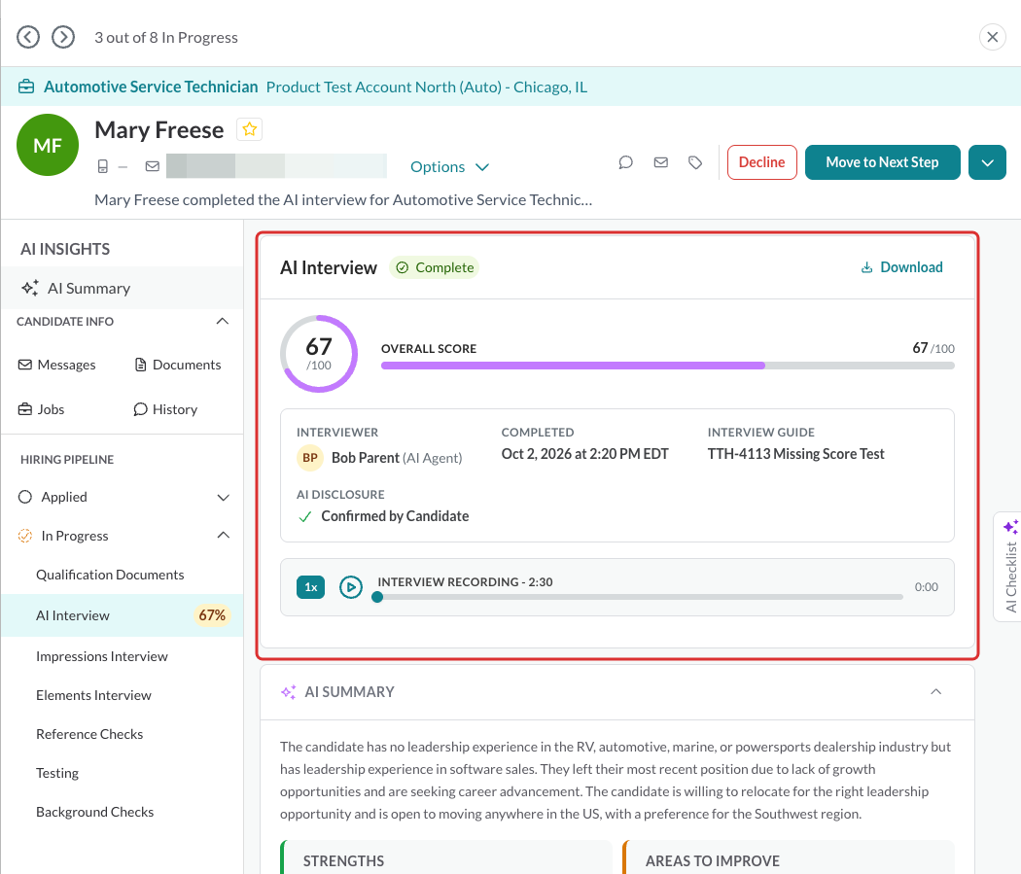Viewport: 1021px width, 874px height.
Task: Click the MF avatar circle
Action: coord(48,145)
